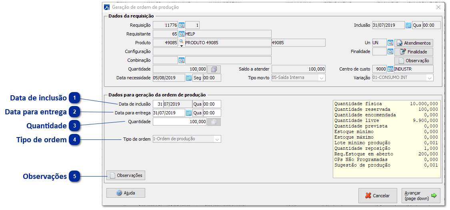Click the PRODUTO 49085 description field

point(228,43)
